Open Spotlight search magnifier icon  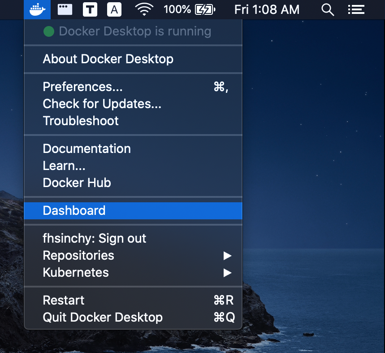pyautogui.click(x=328, y=9)
